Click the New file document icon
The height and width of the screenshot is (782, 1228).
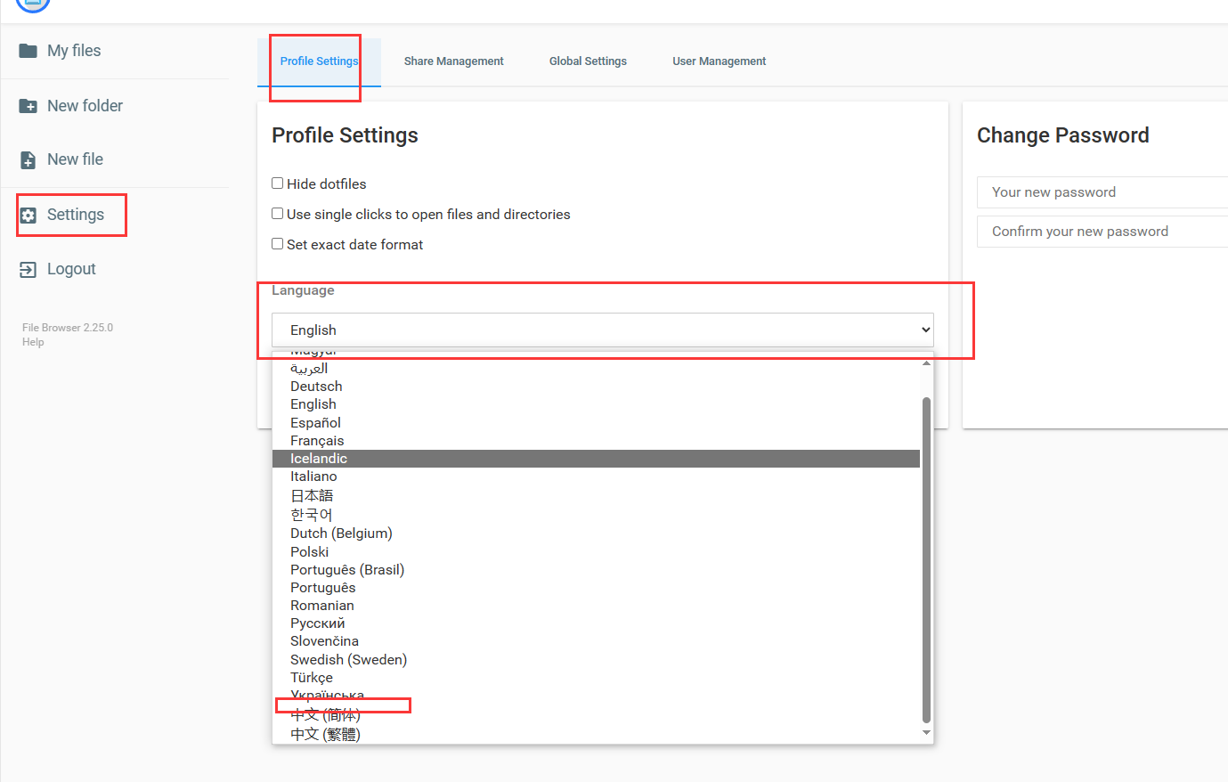tap(28, 160)
